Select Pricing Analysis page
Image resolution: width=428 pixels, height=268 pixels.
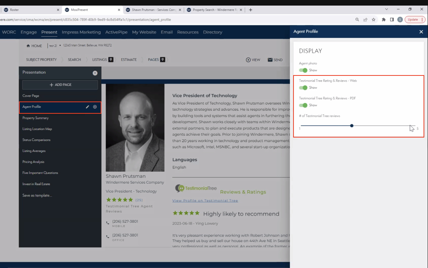(33, 162)
